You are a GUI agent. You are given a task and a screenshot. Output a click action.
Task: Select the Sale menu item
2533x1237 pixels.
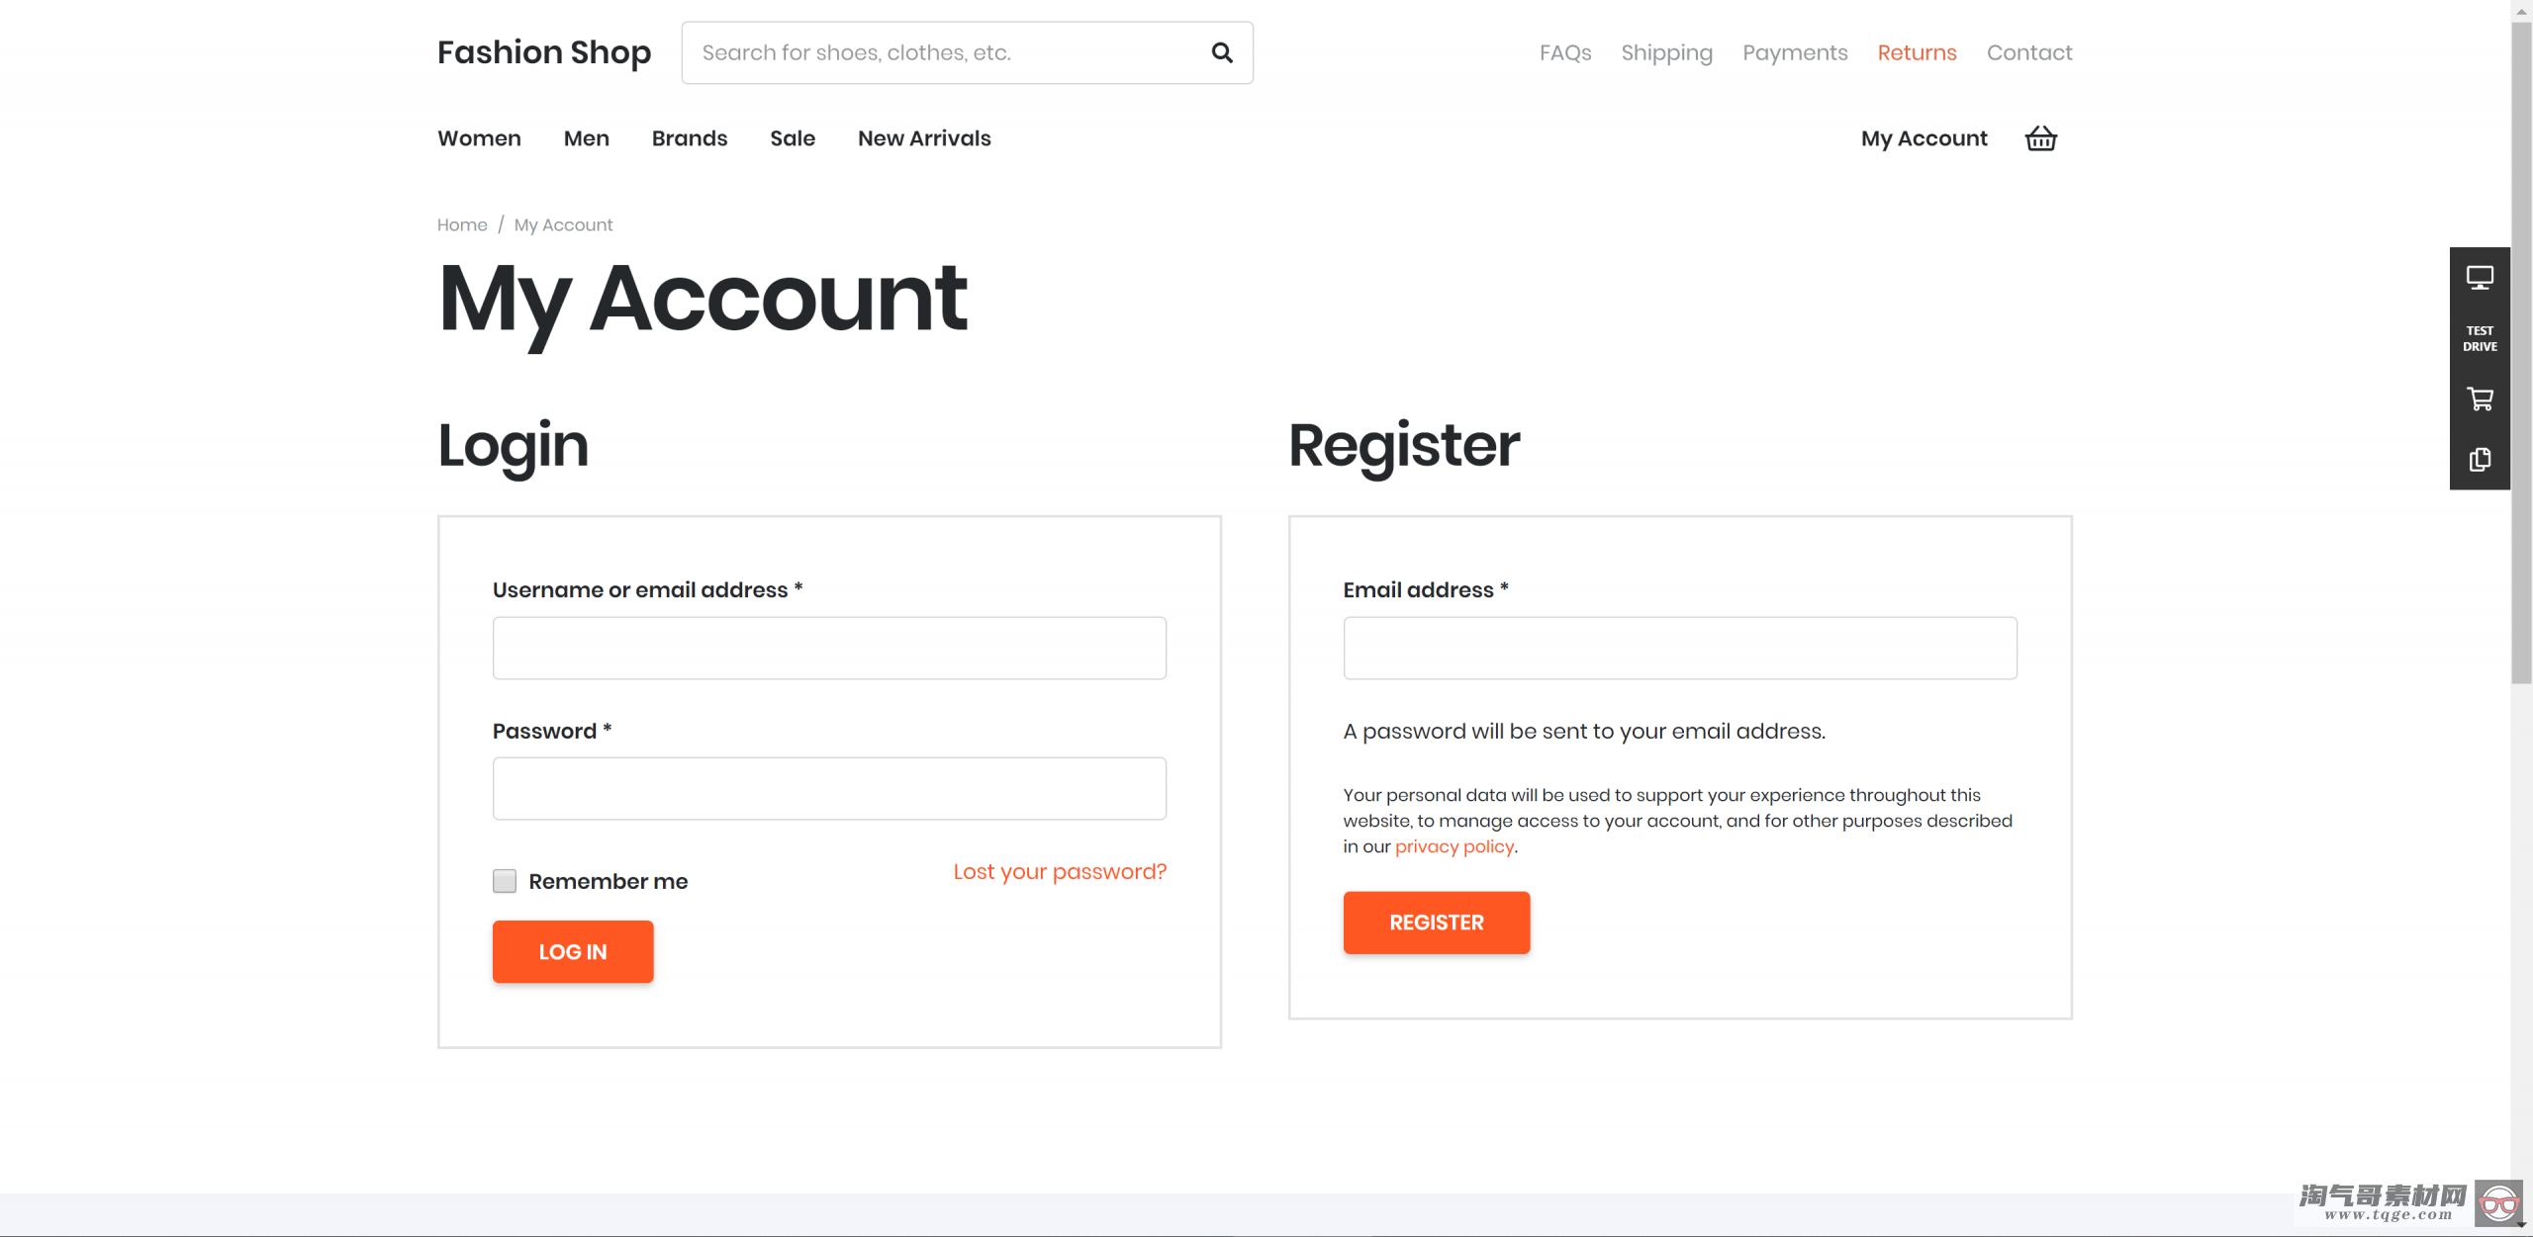coord(794,137)
